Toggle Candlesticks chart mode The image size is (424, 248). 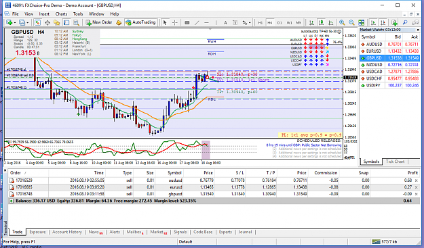(x=322, y=22)
